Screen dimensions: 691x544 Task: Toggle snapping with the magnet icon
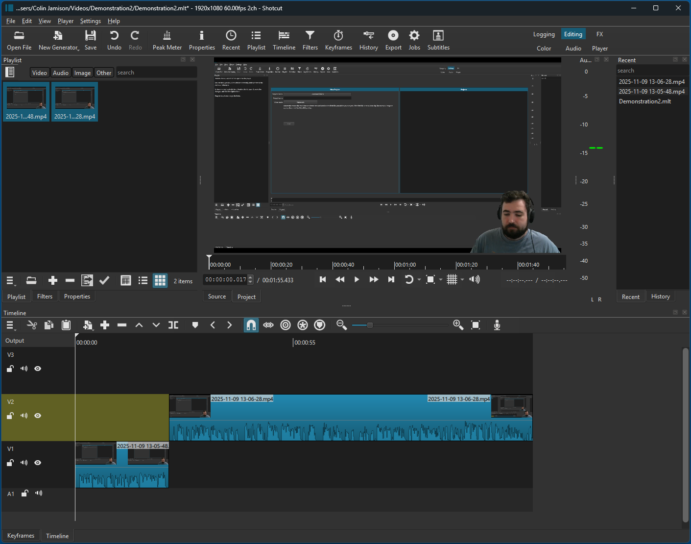click(x=251, y=324)
